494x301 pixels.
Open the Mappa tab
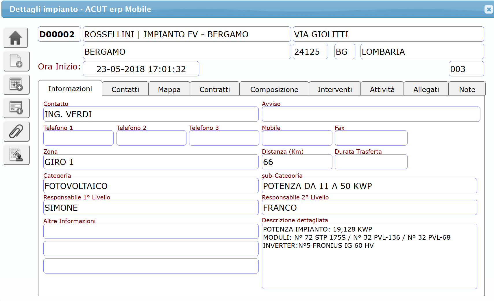169,89
